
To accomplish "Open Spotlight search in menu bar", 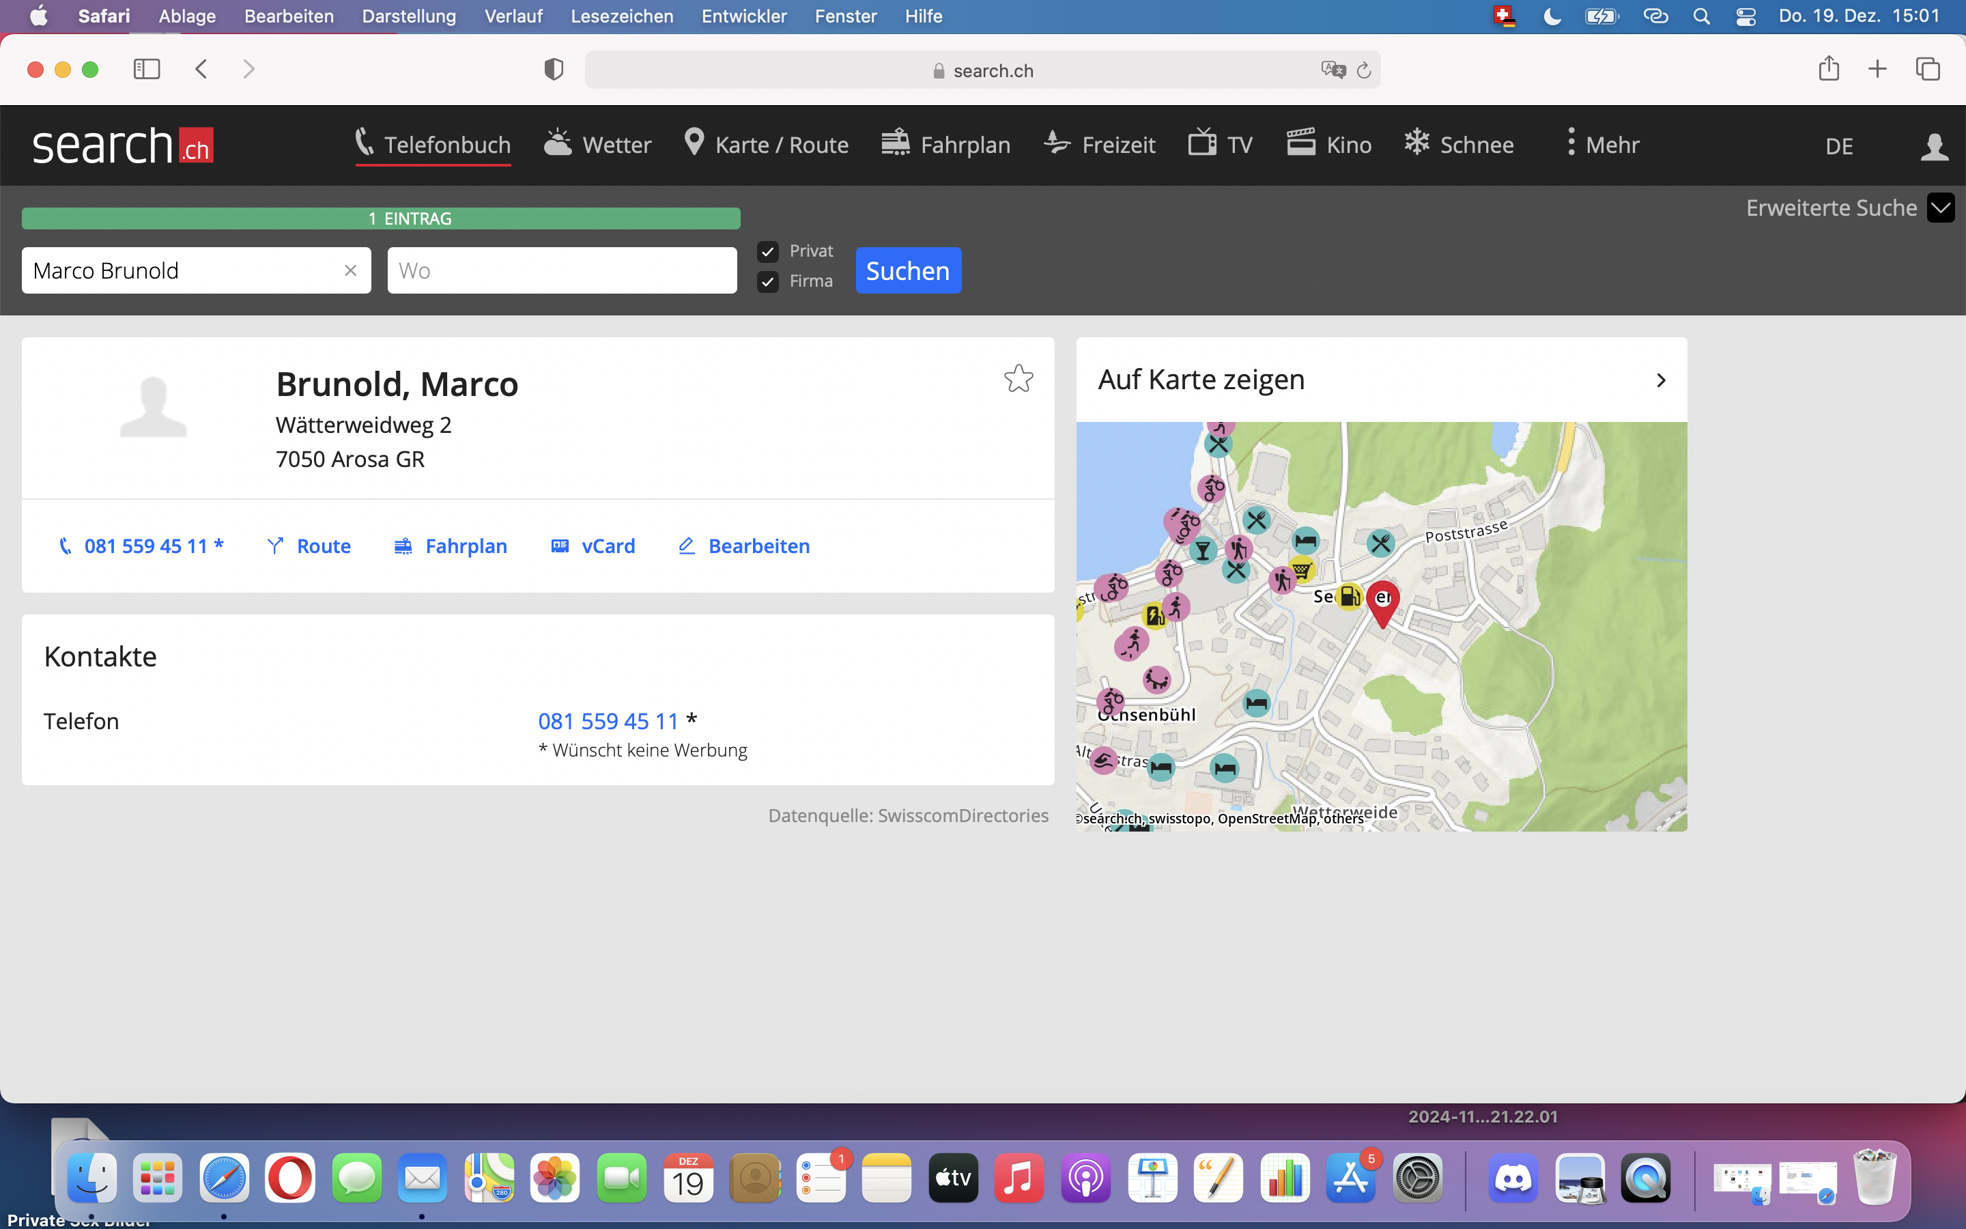I will pos(1701,16).
